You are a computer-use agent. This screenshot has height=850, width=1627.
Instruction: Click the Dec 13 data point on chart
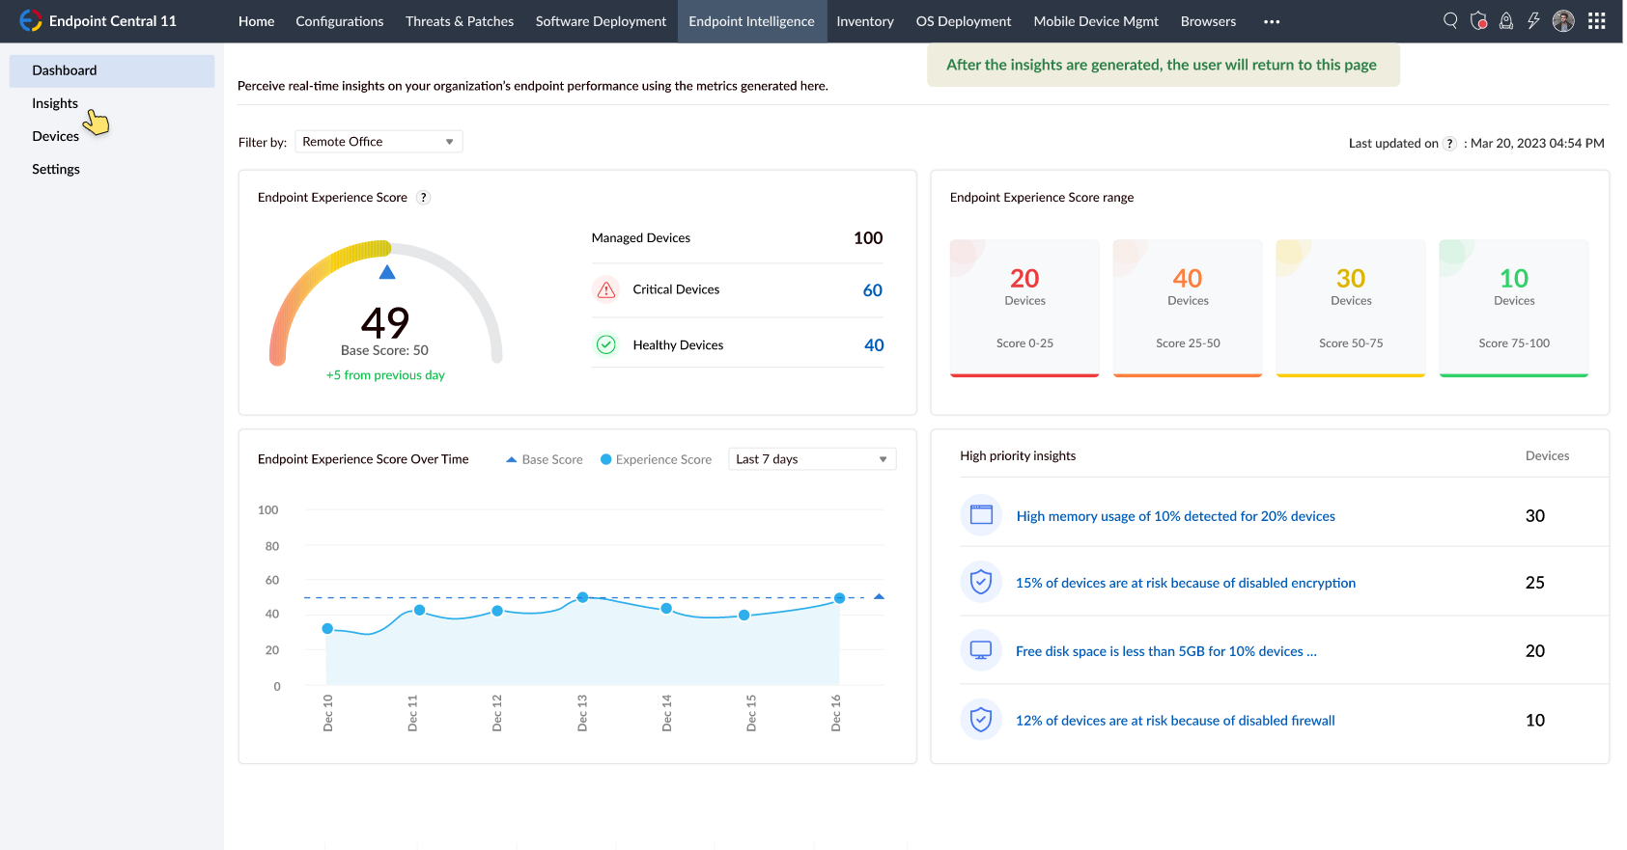coord(582,598)
